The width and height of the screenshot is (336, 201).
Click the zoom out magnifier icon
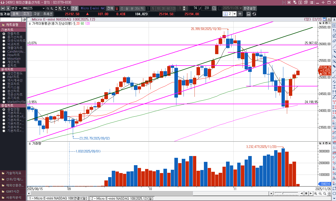click(320, 194)
